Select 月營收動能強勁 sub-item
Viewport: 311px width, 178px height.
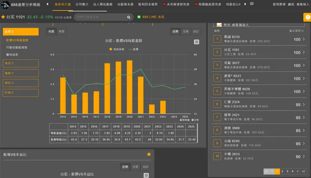coord(17,47)
